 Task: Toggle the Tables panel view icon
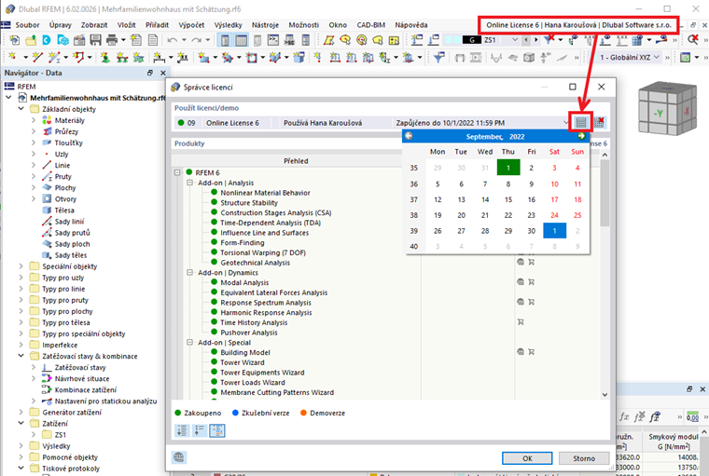pos(242,40)
